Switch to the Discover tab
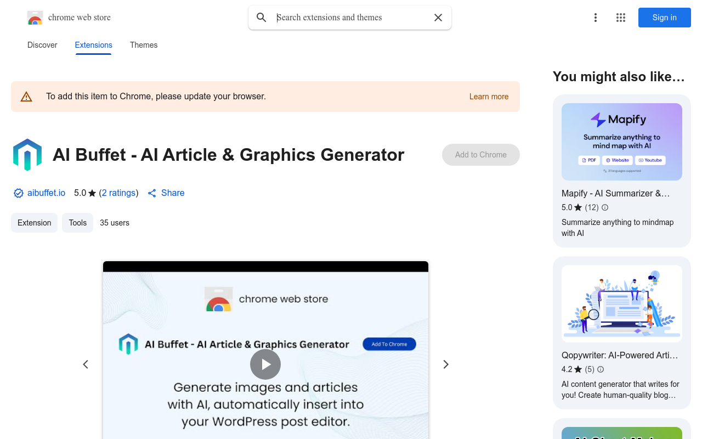702x439 pixels. coord(42,45)
